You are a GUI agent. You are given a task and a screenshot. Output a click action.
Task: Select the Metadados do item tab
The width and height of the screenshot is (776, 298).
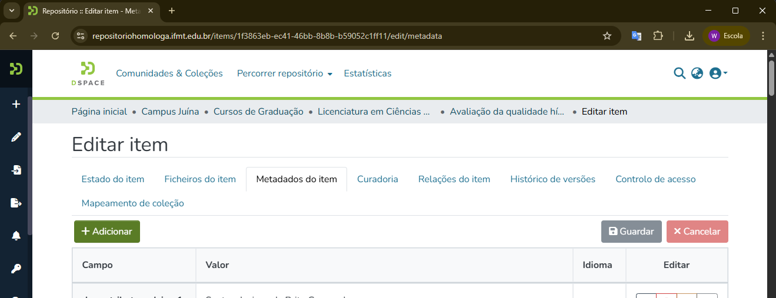(x=297, y=179)
